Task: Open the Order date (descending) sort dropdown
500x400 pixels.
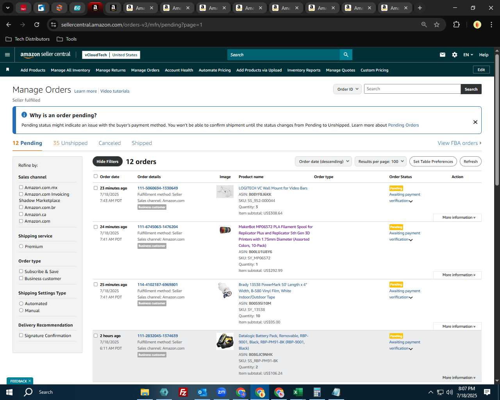Action: coord(323,161)
